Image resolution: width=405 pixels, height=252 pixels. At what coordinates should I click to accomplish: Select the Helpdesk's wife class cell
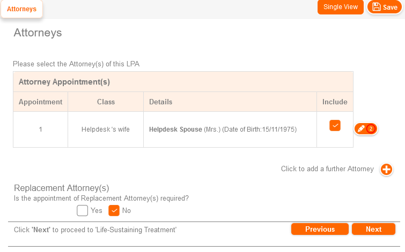point(106,129)
